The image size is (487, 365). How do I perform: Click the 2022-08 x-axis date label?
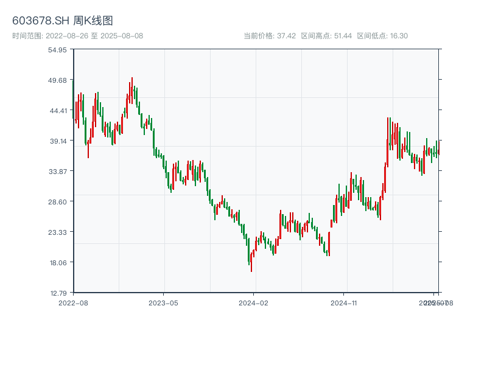click(73, 302)
